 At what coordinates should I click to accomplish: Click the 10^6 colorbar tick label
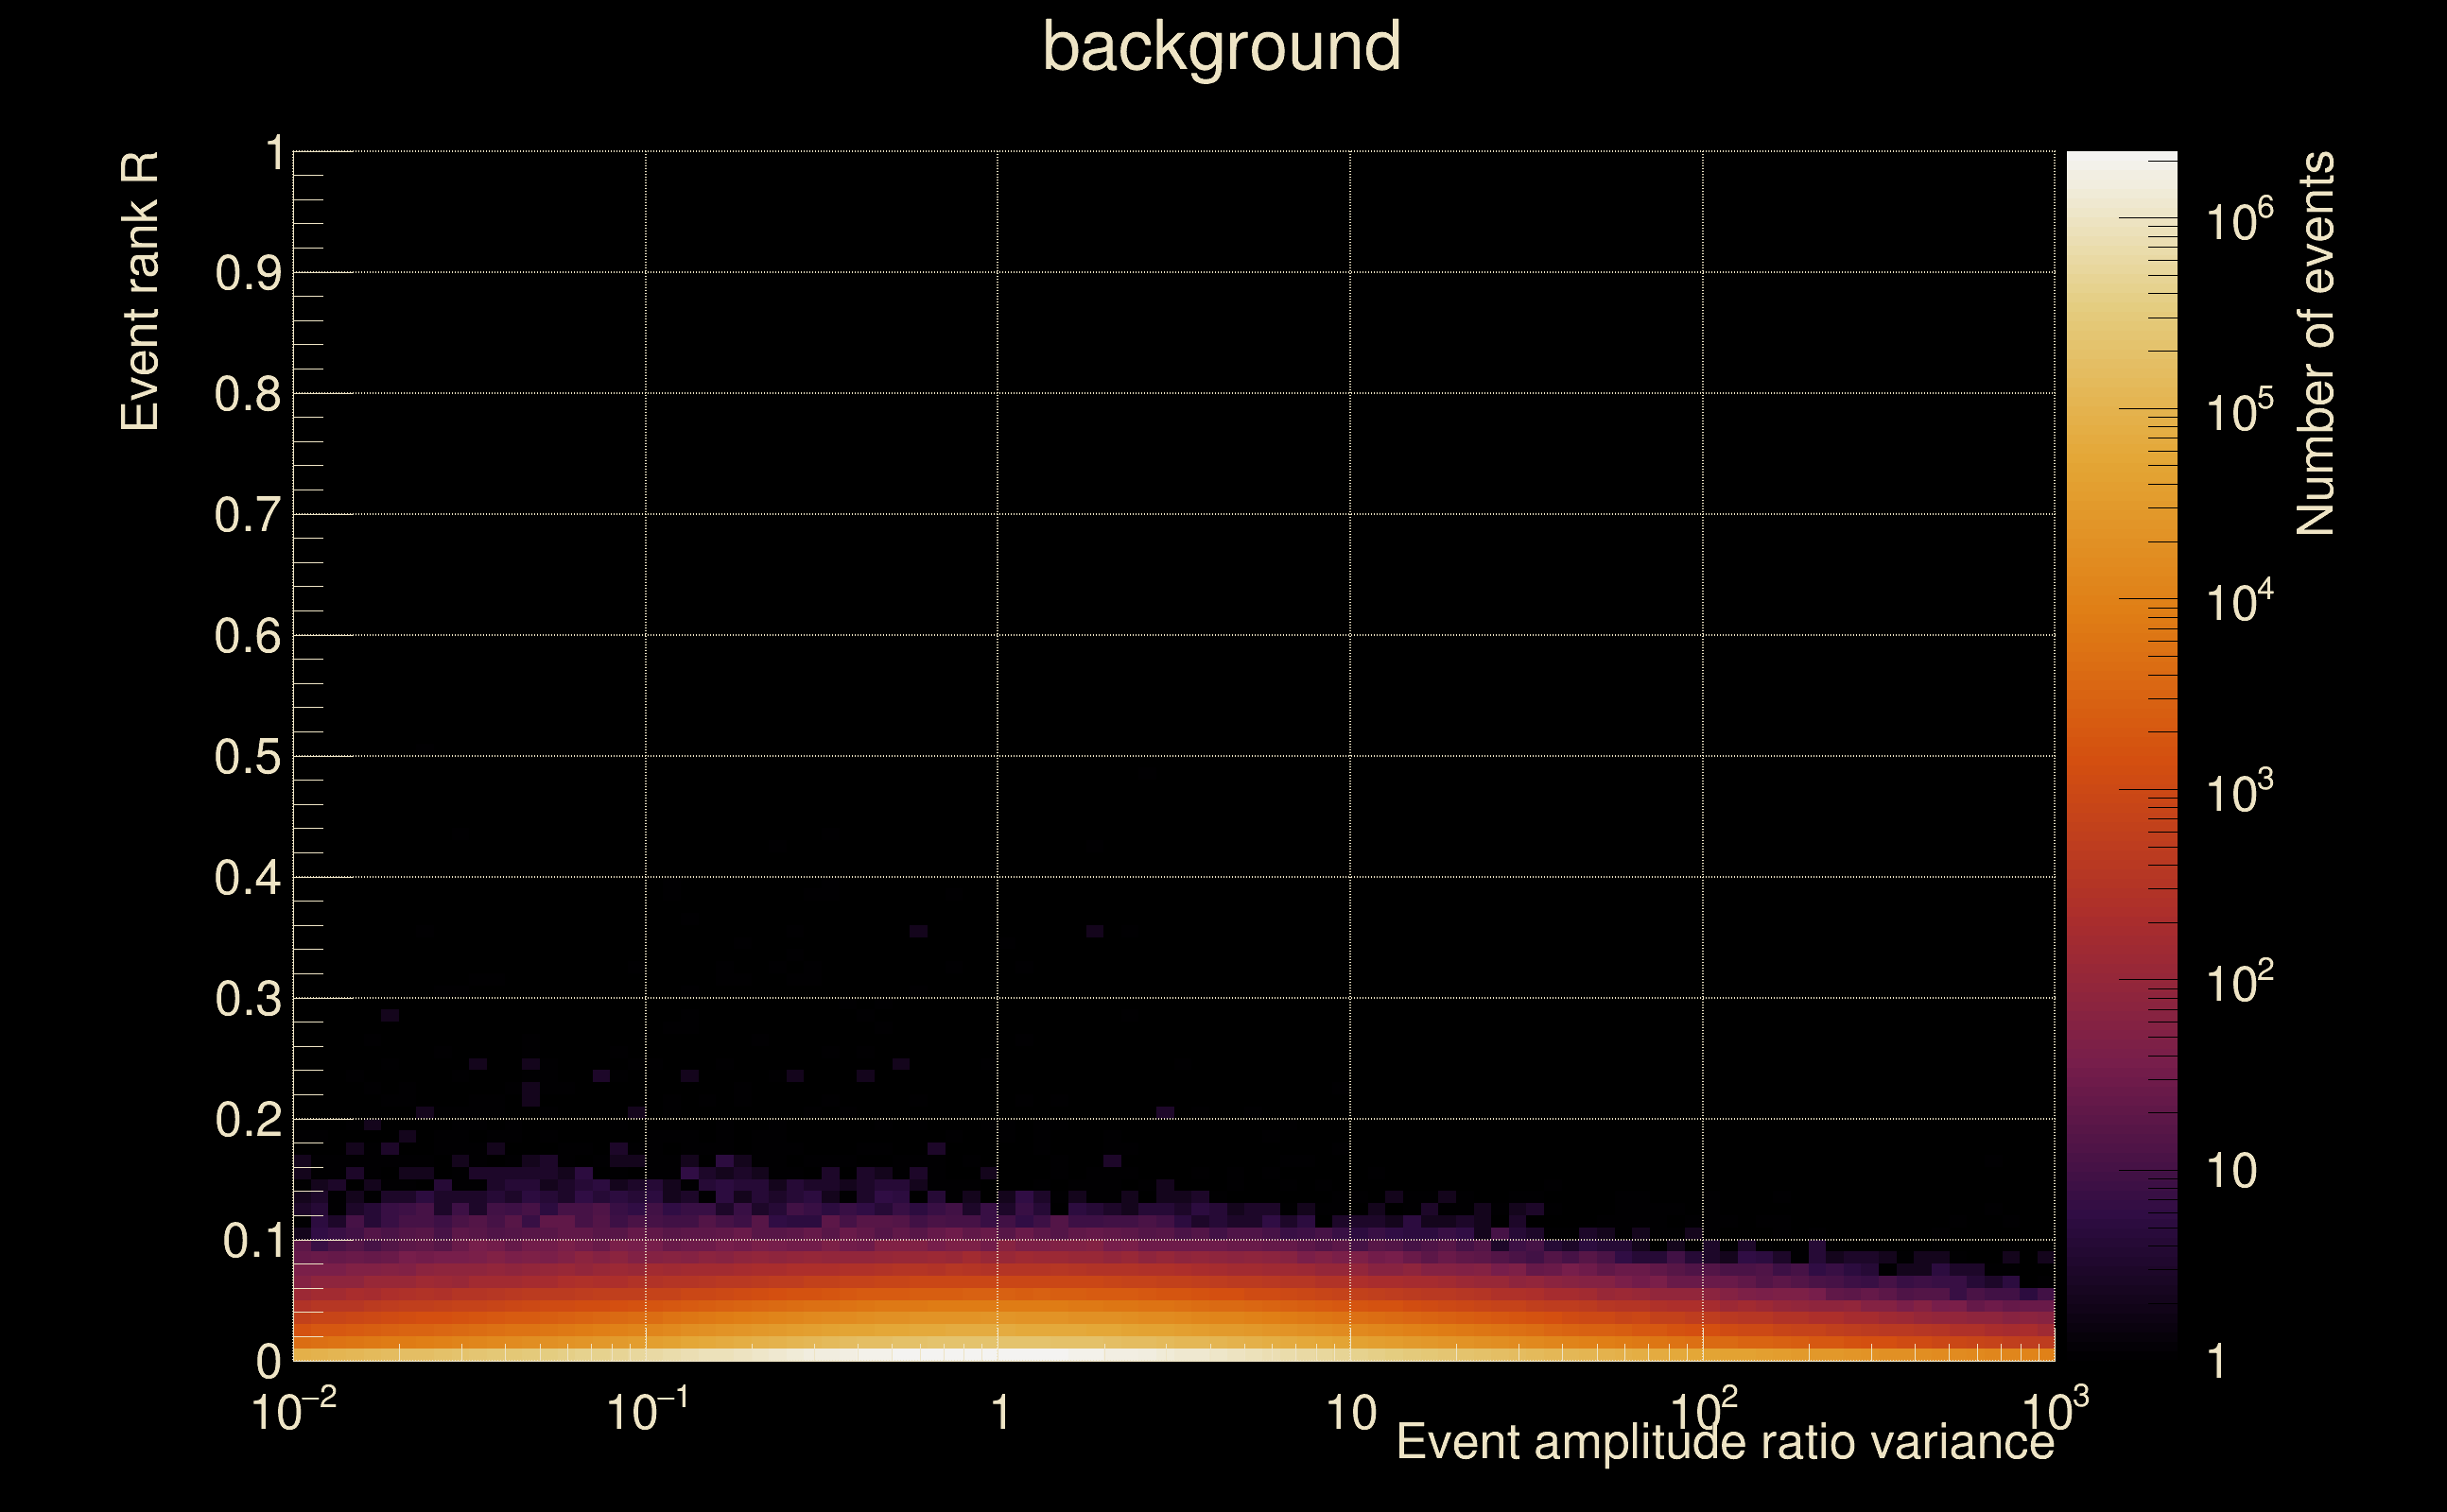2239,220
